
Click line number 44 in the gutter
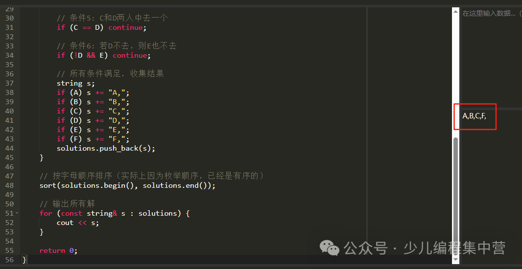(10, 148)
